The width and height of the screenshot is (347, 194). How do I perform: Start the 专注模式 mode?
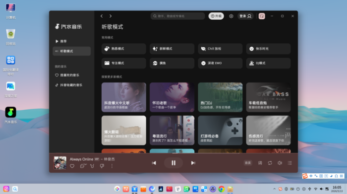pos(124,63)
